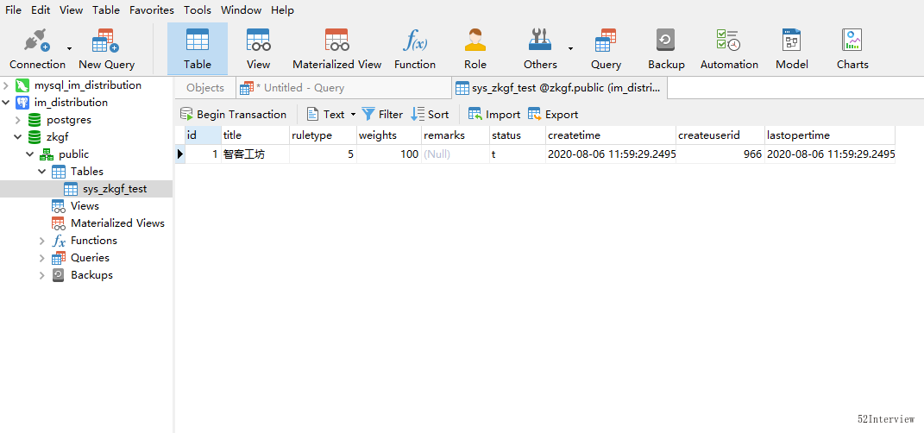
Task: Switch to the Objects tab
Action: coord(205,88)
